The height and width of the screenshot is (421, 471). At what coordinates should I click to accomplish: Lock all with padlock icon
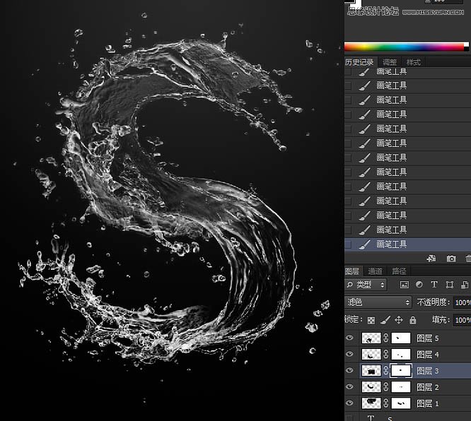413,320
